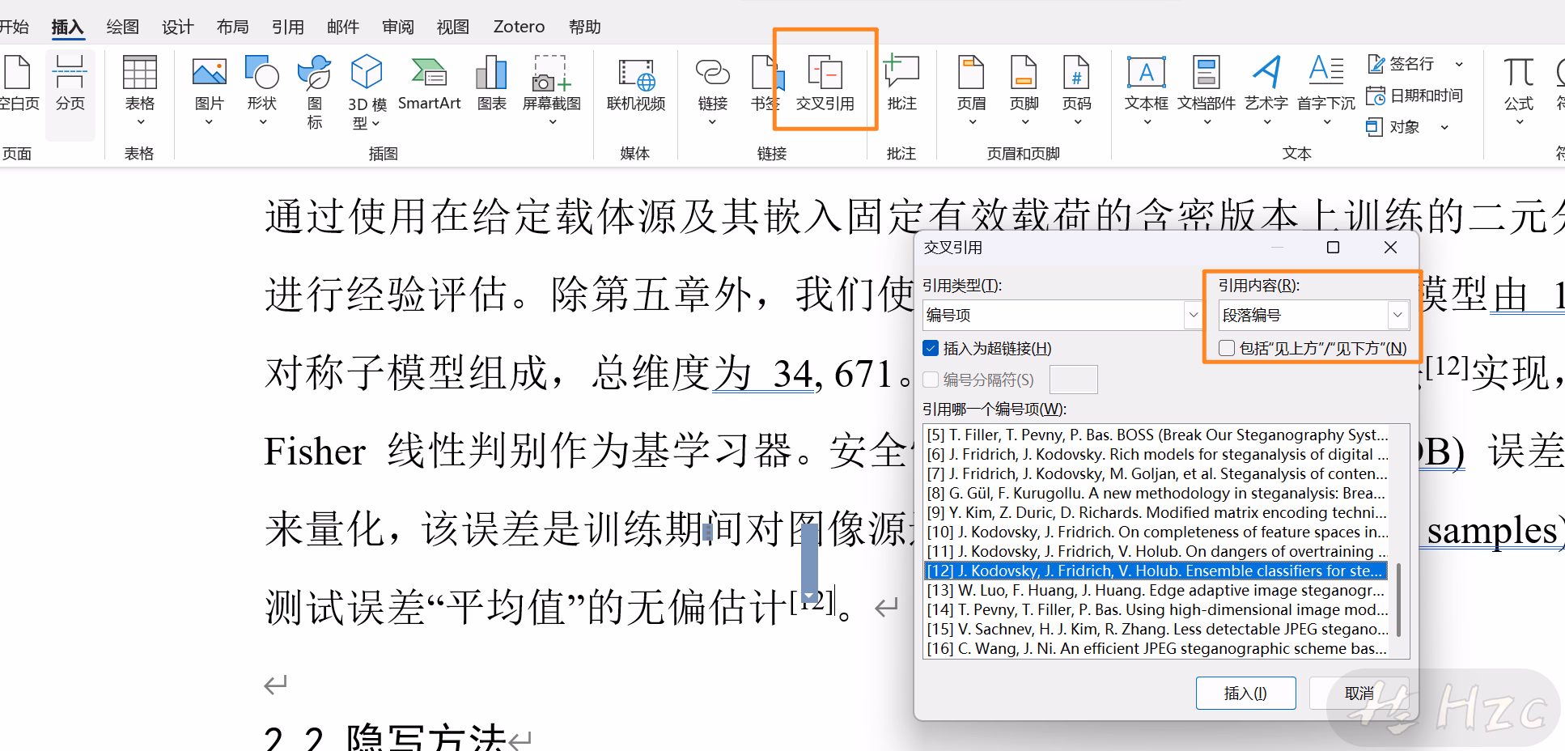Viewport: 1565px width, 751px height.
Task: Click the reference list vertical scrollbar
Action: click(1399, 599)
